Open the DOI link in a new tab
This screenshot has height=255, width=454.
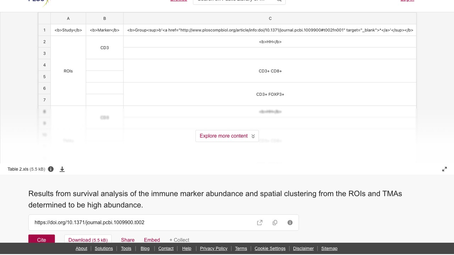[x=260, y=222]
